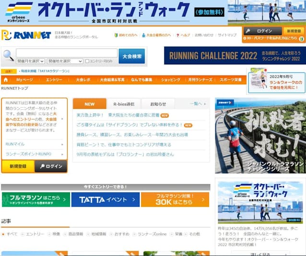This screenshot has width=306, height=256.
Task: Select その他 article filter
Action: click(192, 234)
